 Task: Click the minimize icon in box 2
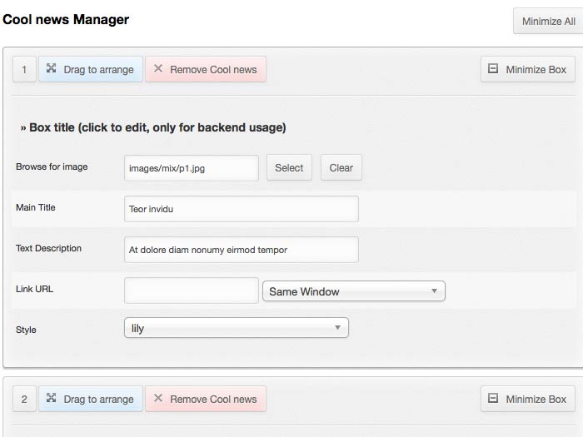coord(494,400)
